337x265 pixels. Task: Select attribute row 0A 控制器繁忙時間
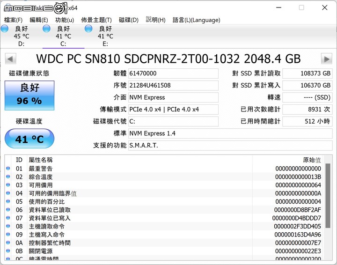coord(164,243)
